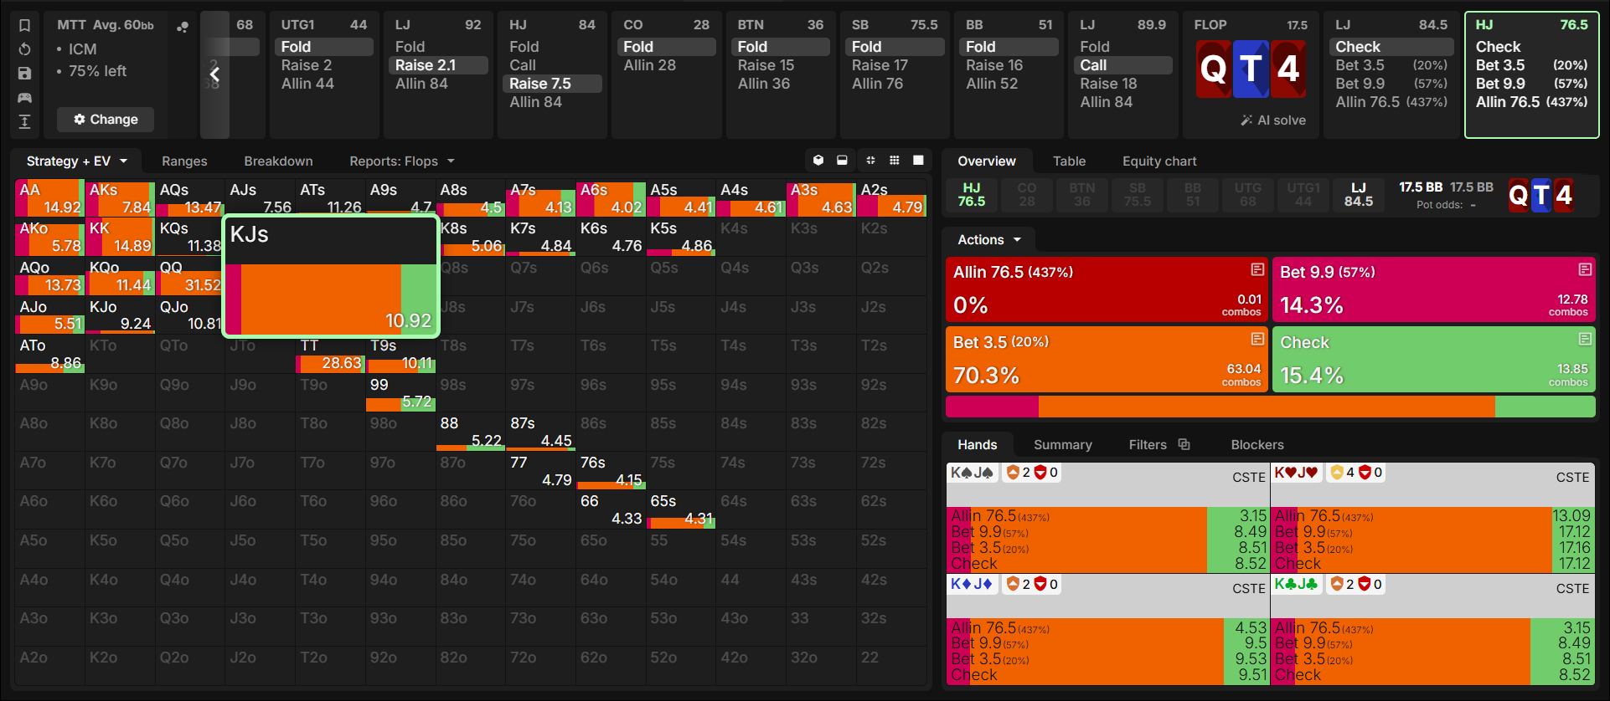Select the AA hand cell in matrix
This screenshot has height=701, width=1610.
[x=49, y=199]
